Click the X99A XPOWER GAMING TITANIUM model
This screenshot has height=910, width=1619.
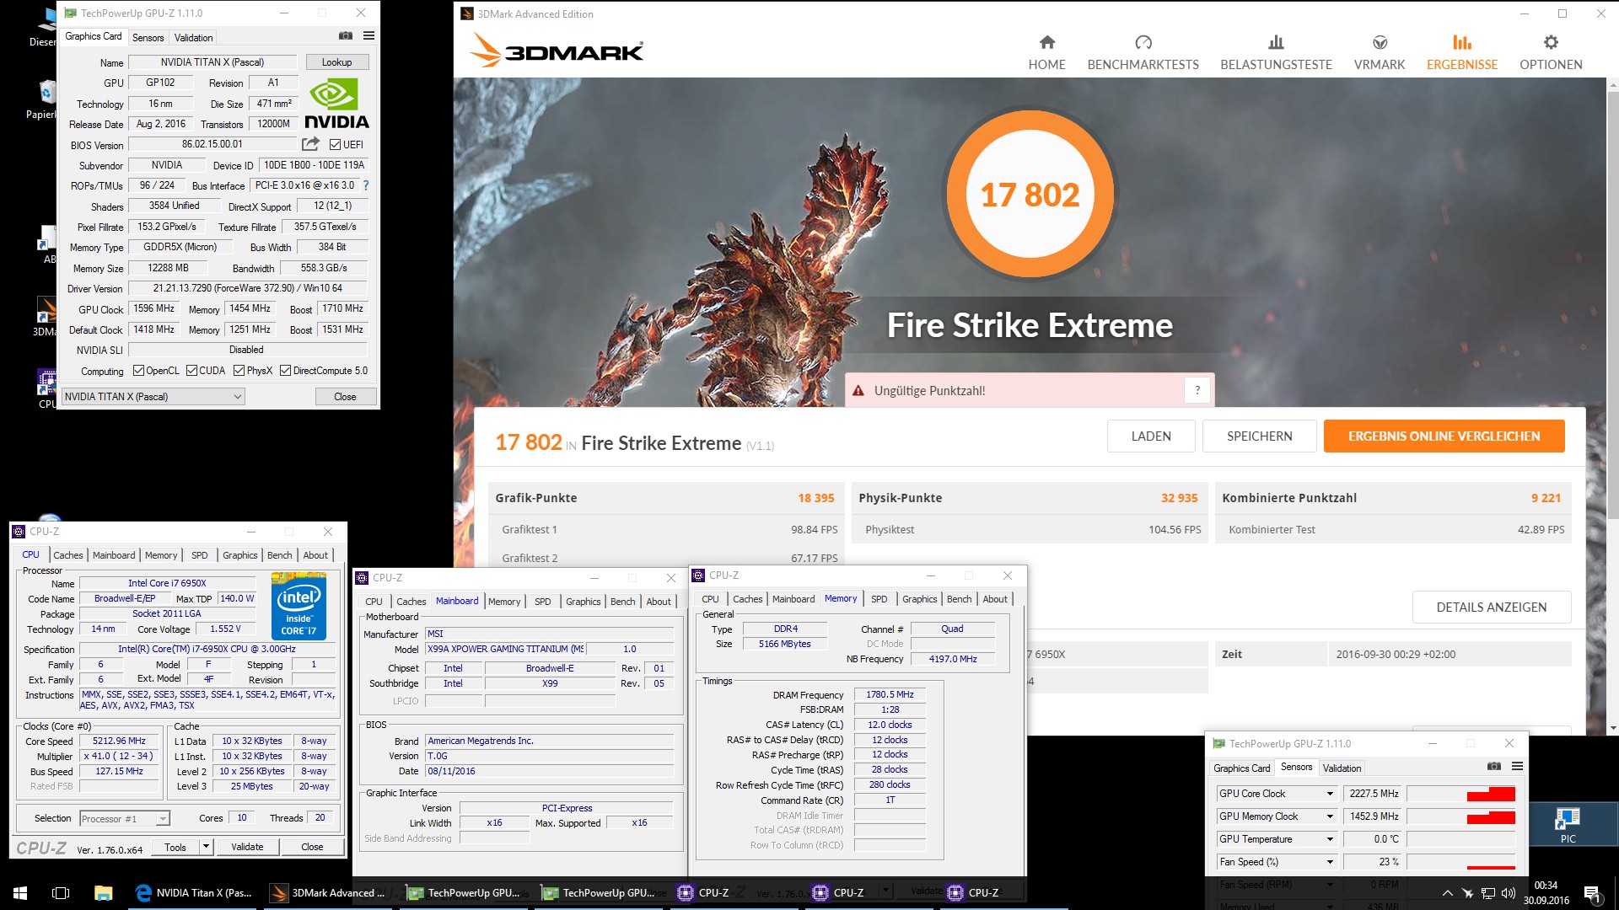pyautogui.click(x=504, y=650)
